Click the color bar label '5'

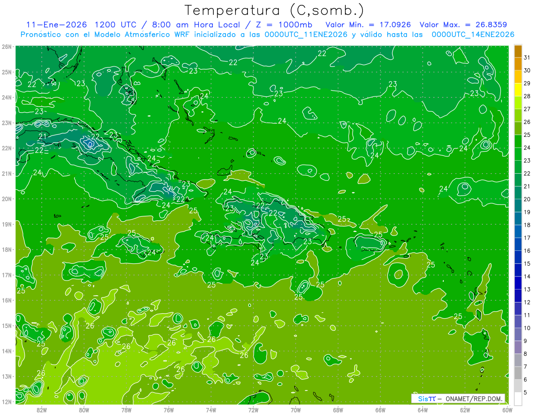click(526, 392)
